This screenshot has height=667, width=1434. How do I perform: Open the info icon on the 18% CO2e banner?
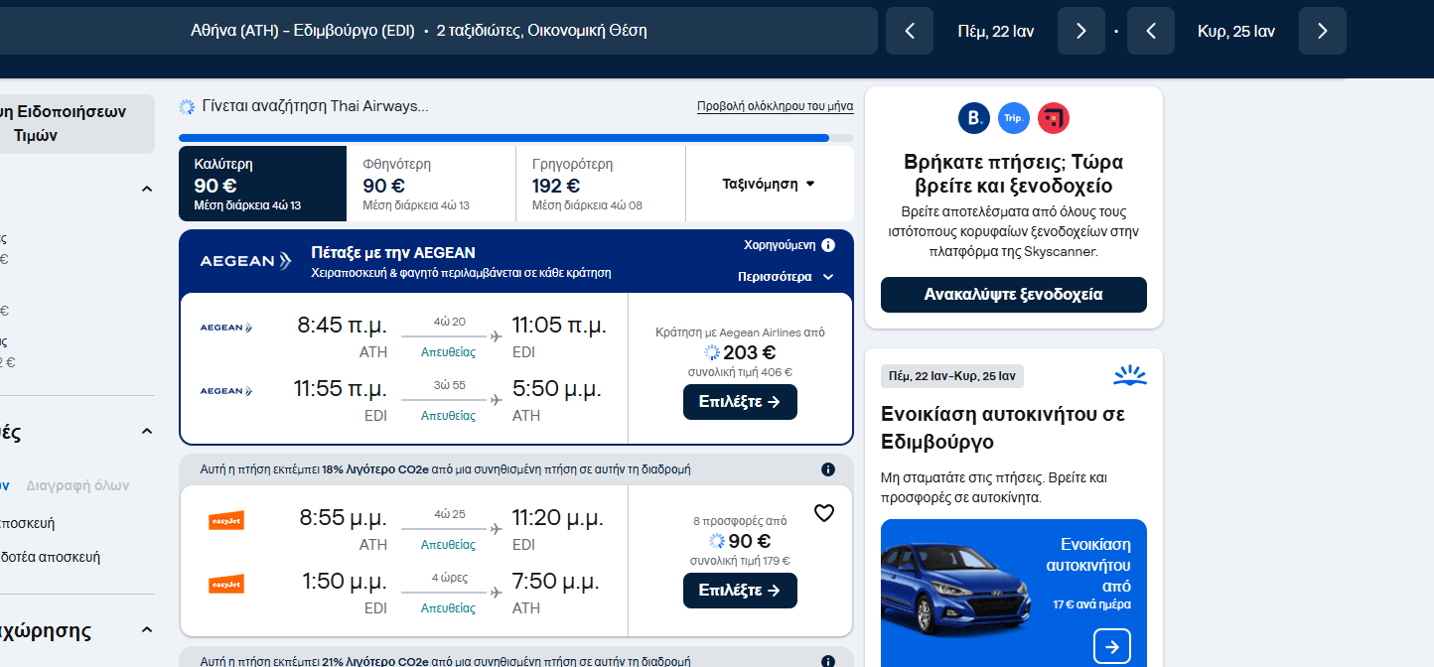[x=828, y=469]
